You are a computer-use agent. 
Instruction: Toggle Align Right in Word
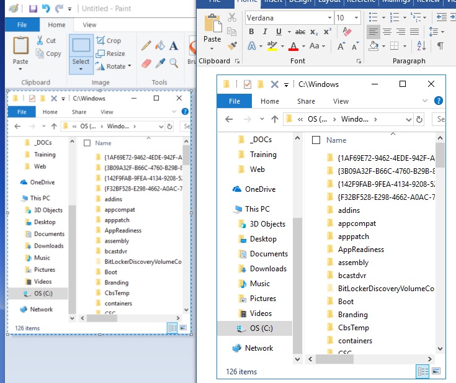click(401, 32)
